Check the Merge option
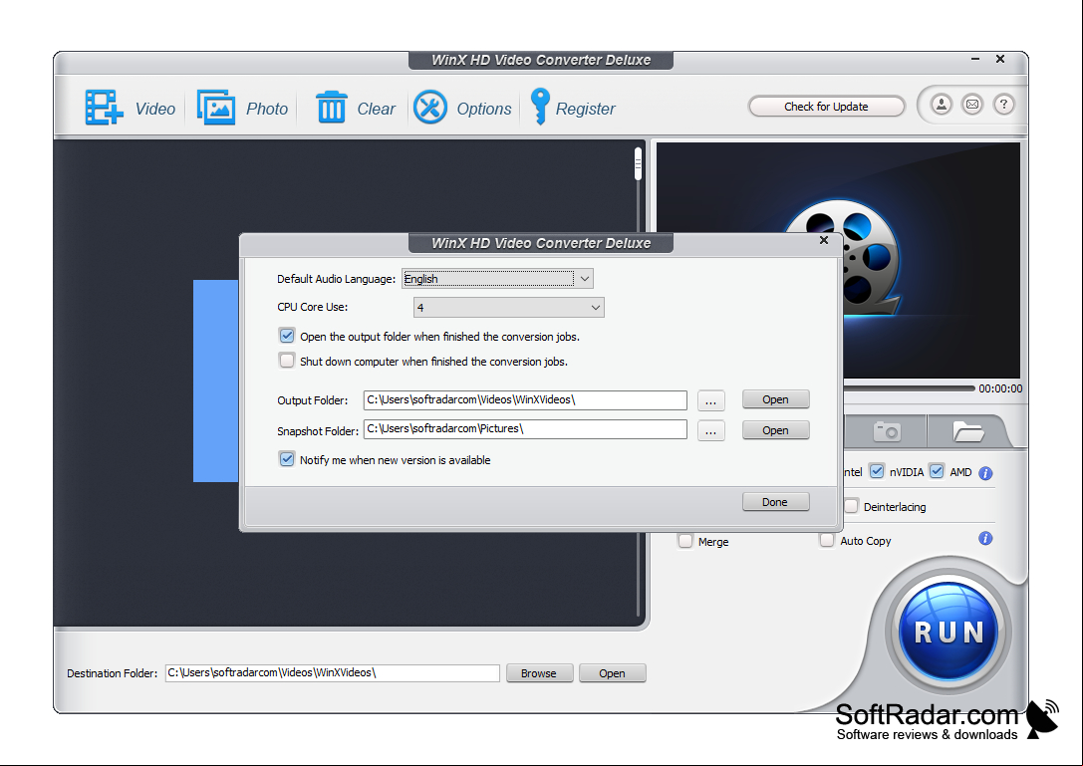1083x766 pixels. (x=685, y=541)
